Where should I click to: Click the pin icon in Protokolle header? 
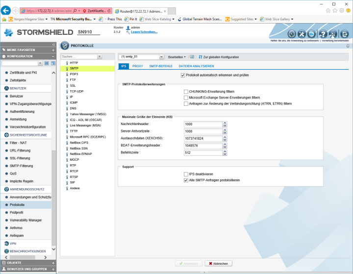[347, 46]
